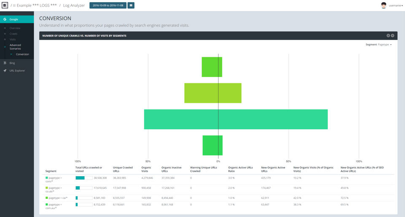Expand Advanced Scenarios in the sidebar
This screenshot has height=217, width=405.
pyautogui.click(x=15, y=47)
